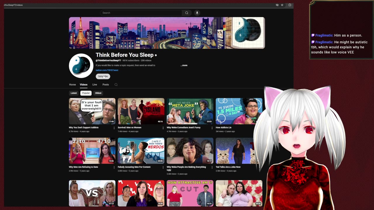Viewport: 374px width, 210px height.
Task: Open video title Ted Talks Are a Joke Now
Action: pos(228,167)
